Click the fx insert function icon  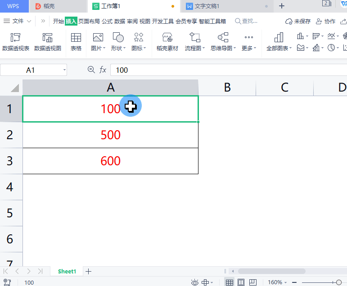point(103,70)
